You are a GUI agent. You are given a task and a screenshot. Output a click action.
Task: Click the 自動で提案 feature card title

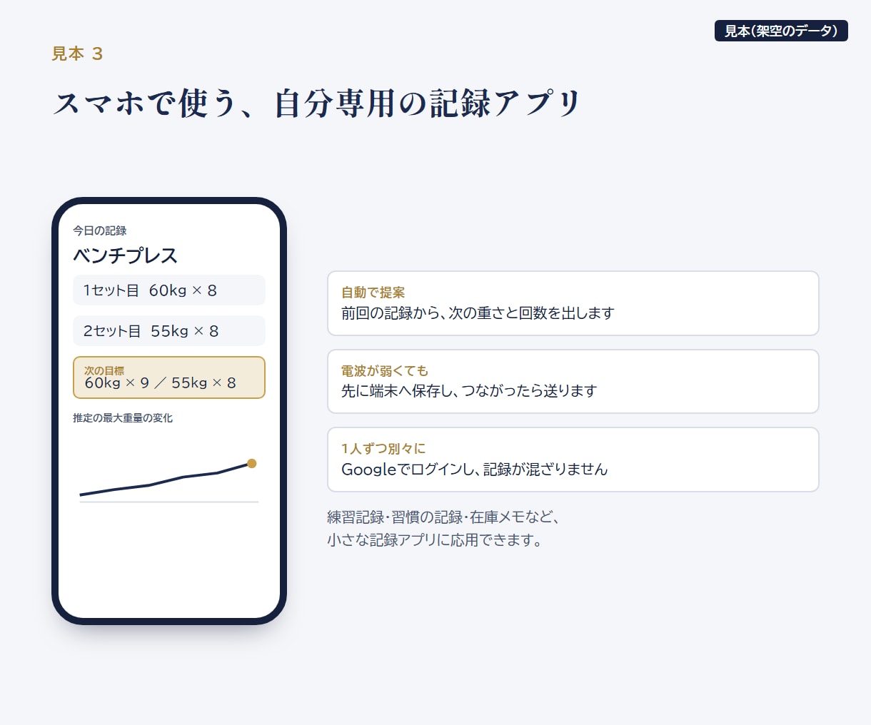click(x=373, y=293)
